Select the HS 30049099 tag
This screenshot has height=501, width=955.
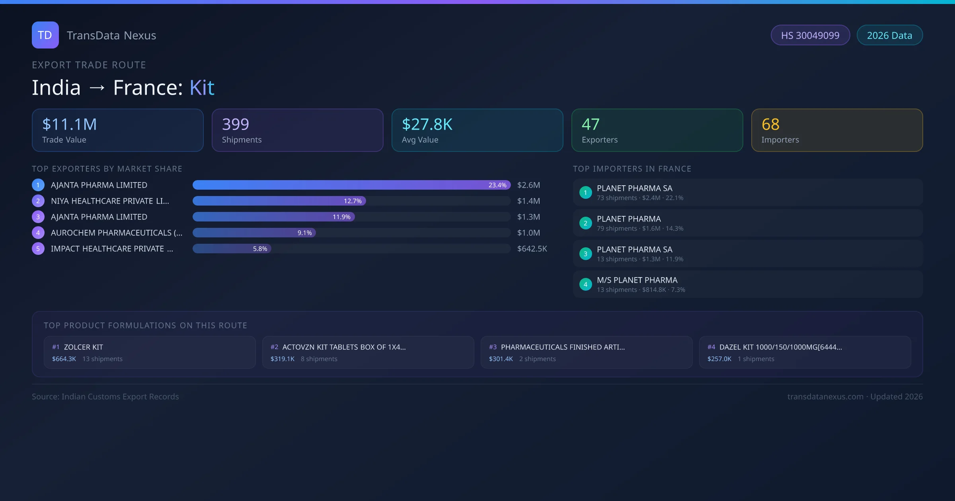click(x=810, y=35)
